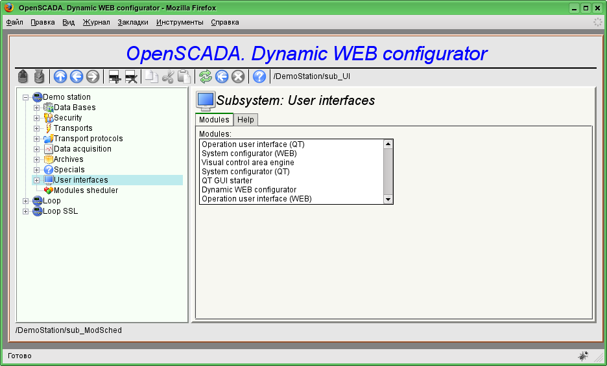Expand the Loop SSL station node

pos(25,211)
